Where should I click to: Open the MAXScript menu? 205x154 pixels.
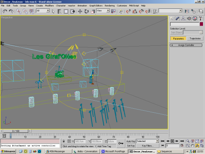pyautogui.click(x=134, y=6)
